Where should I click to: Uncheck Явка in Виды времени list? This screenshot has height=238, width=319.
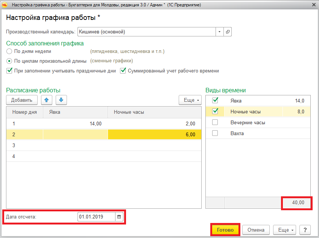(215, 100)
